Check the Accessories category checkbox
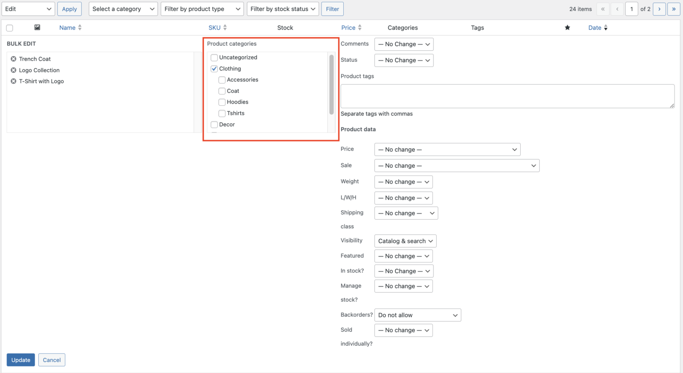 pos(221,80)
